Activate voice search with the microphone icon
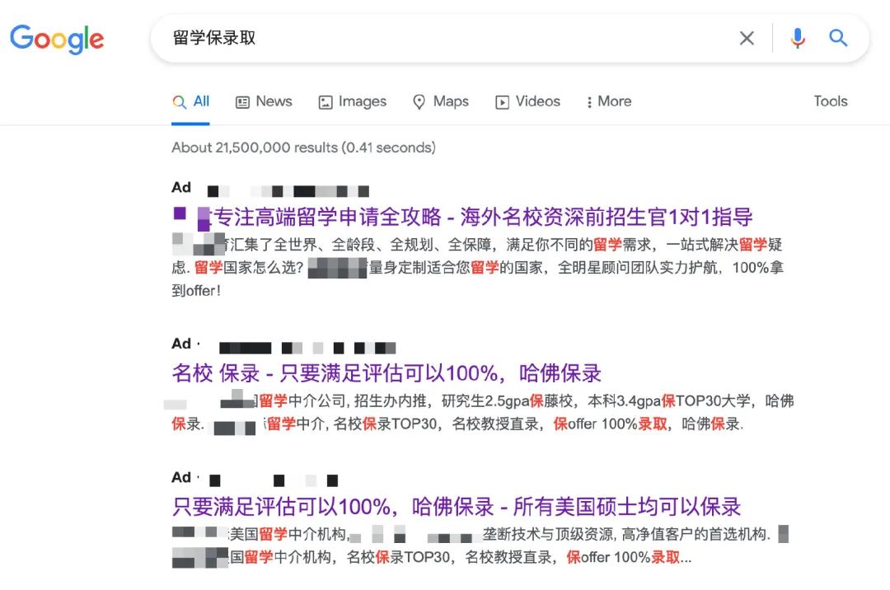The image size is (890, 590). 796,38
